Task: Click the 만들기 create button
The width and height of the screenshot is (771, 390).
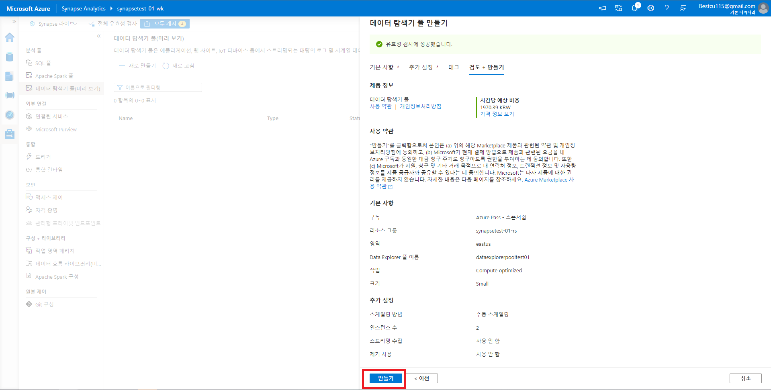Action: 386,378
